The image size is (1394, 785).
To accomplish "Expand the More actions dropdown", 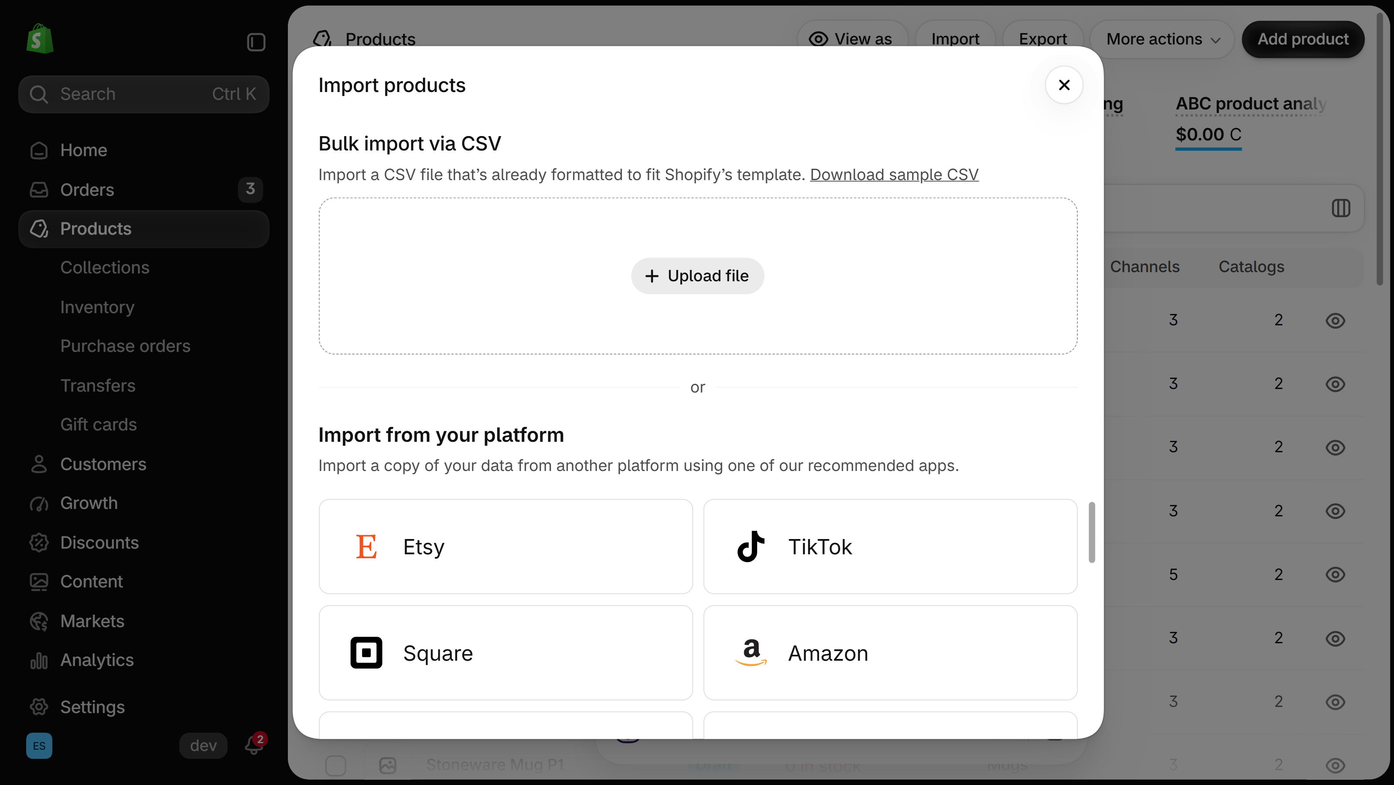I will pos(1162,39).
